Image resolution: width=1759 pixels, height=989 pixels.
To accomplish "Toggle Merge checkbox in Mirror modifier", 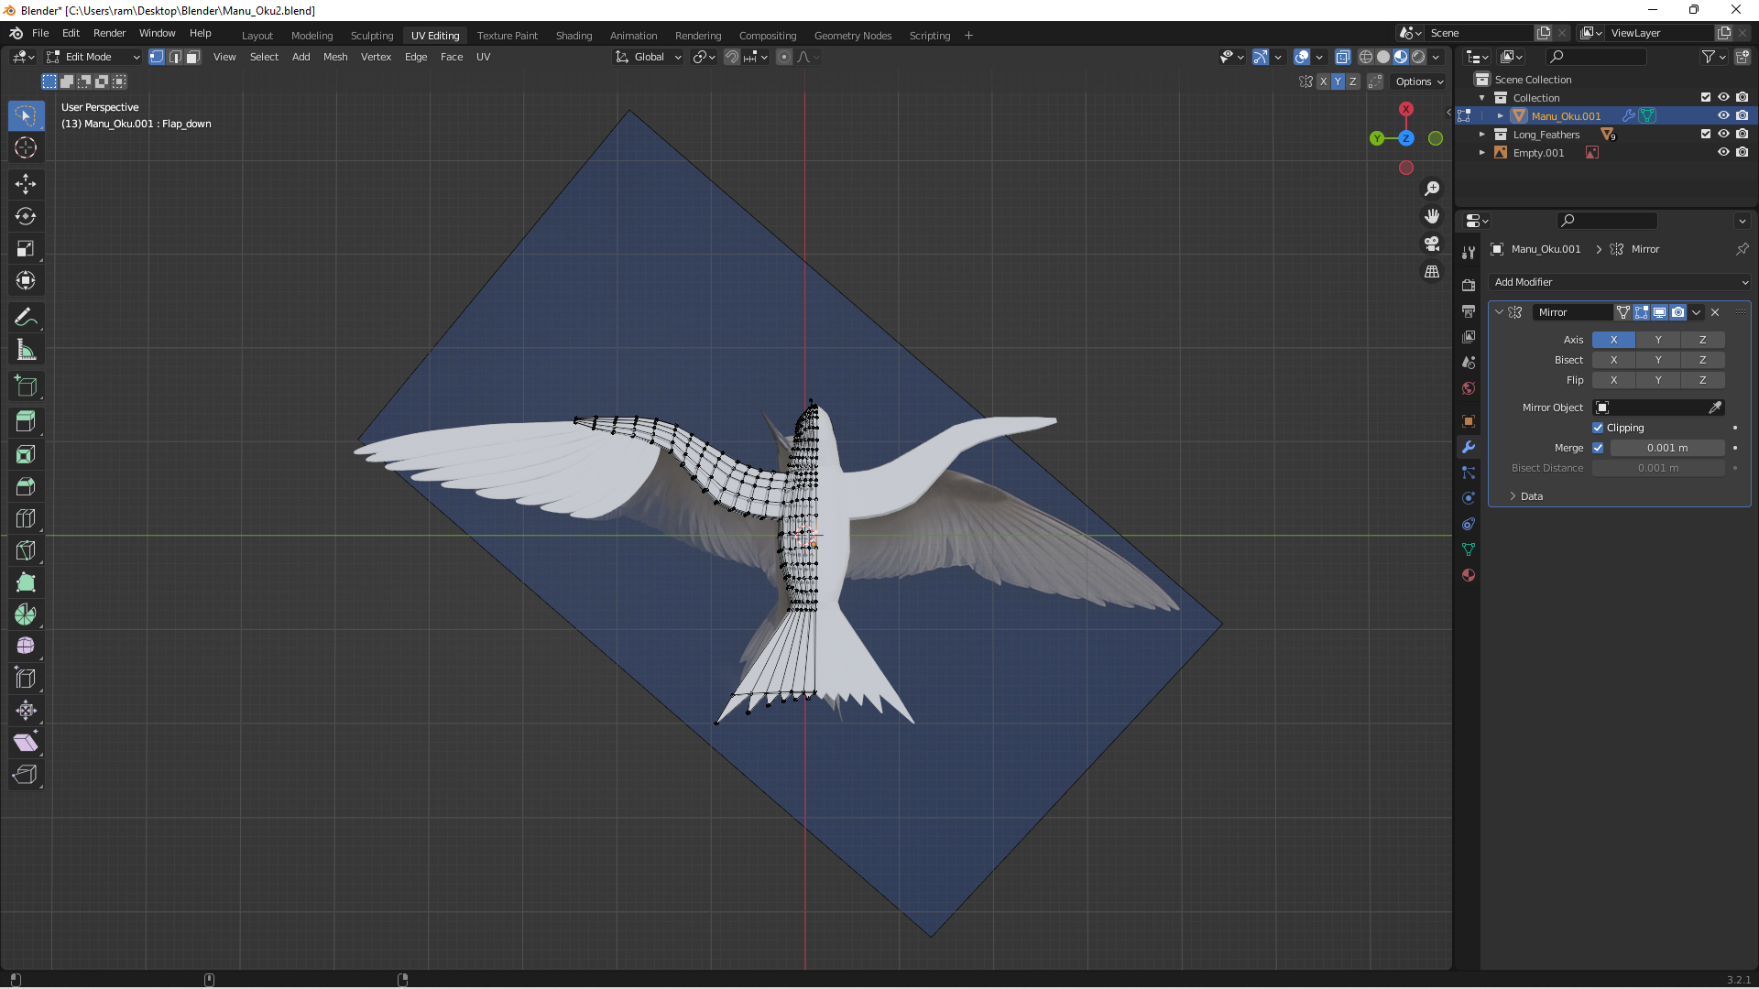I will [x=1598, y=448].
